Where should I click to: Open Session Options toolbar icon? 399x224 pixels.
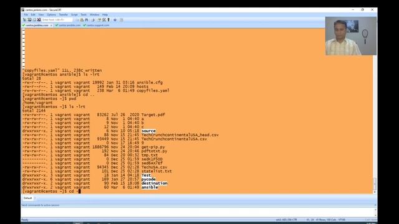(99, 19)
